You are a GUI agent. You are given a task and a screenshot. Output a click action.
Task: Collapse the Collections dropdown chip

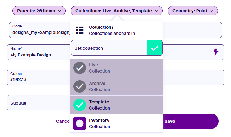pyautogui.click(x=117, y=11)
